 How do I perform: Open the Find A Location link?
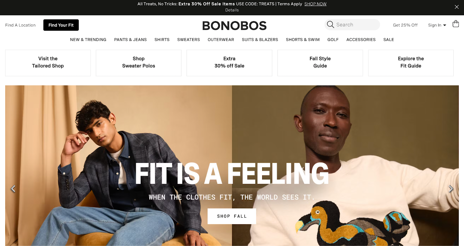tap(20, 25)
